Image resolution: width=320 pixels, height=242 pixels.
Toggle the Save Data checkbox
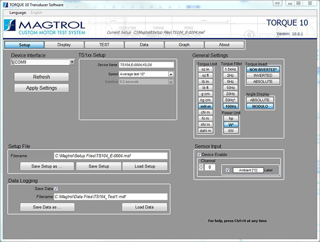click(56, 189)
